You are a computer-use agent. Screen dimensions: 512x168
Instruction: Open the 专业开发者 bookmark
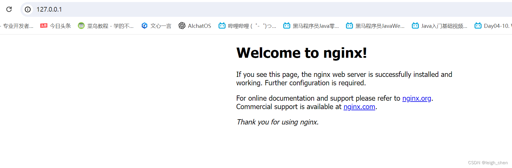(17, 26)
